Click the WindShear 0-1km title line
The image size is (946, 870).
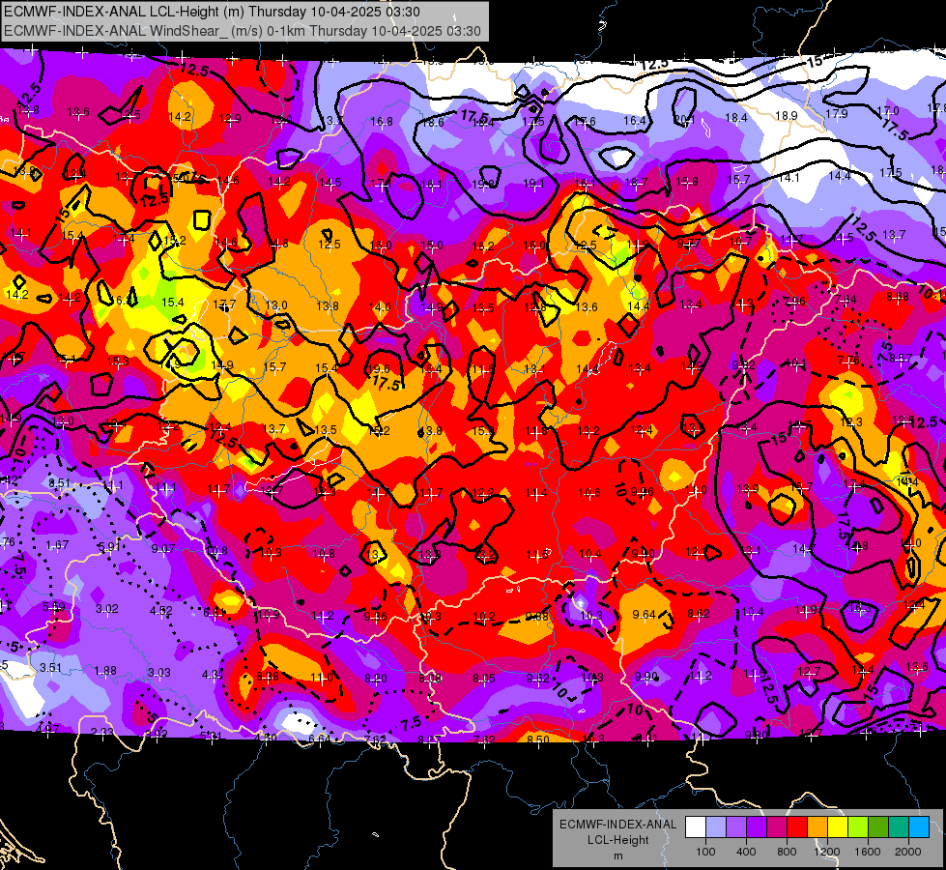pyautogui.click(x=243, y=31)
